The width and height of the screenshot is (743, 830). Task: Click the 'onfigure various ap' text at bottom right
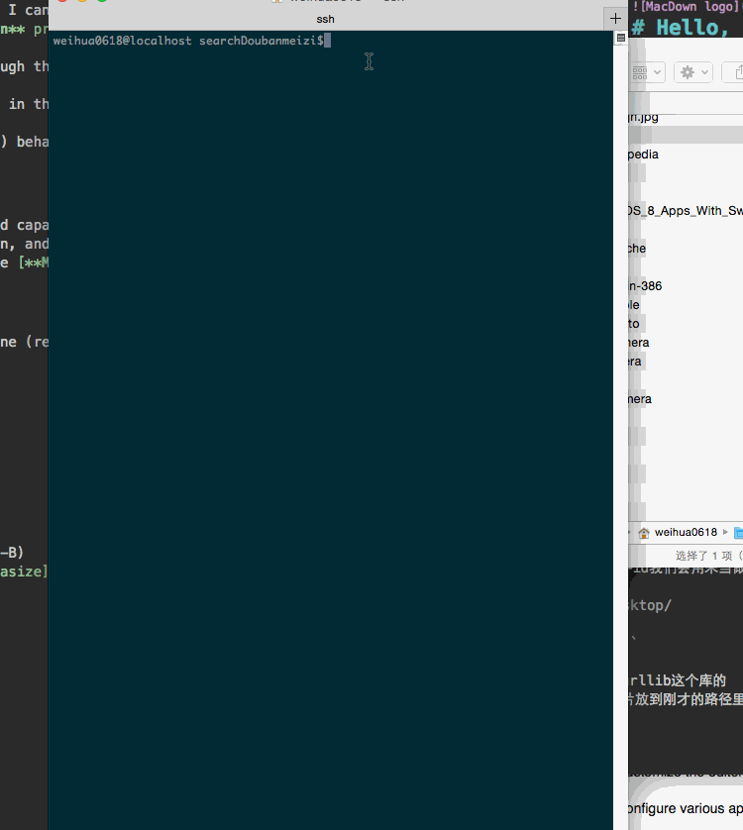point(686,809)
